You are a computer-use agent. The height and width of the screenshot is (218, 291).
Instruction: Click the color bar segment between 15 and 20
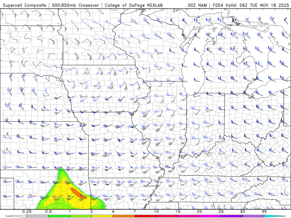pos(188,216)
